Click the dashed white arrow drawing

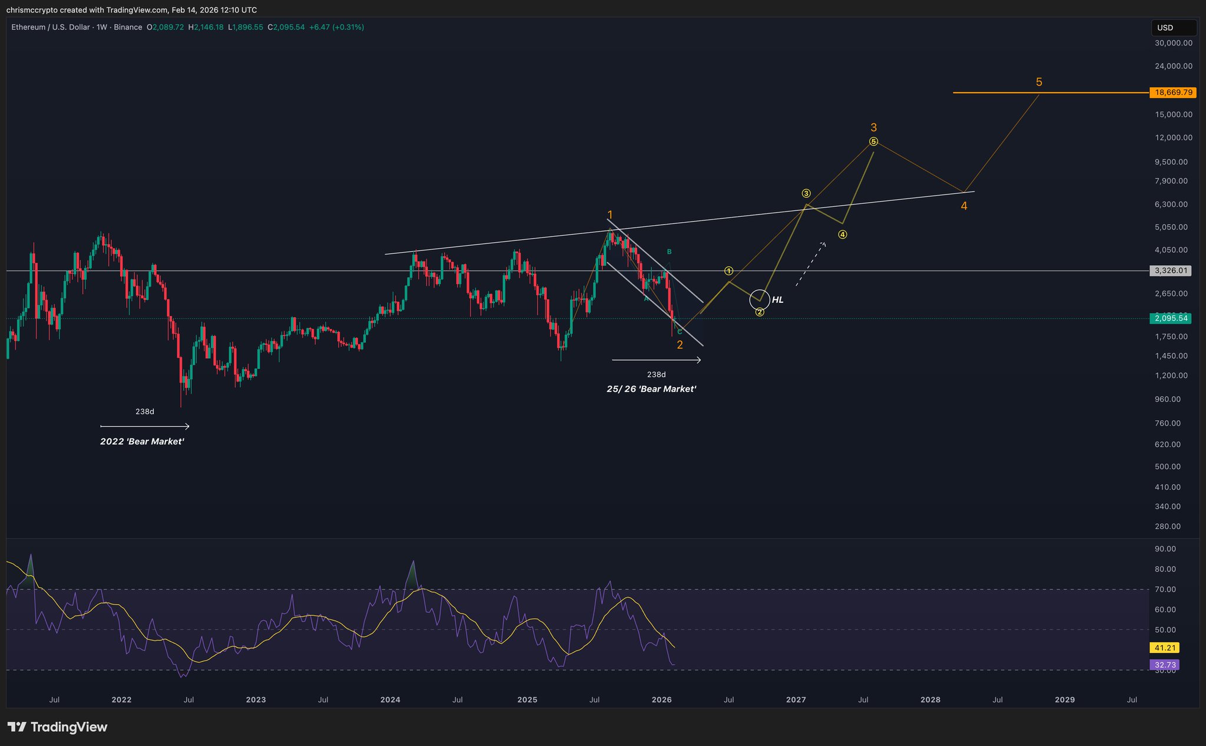click(811, 264)
